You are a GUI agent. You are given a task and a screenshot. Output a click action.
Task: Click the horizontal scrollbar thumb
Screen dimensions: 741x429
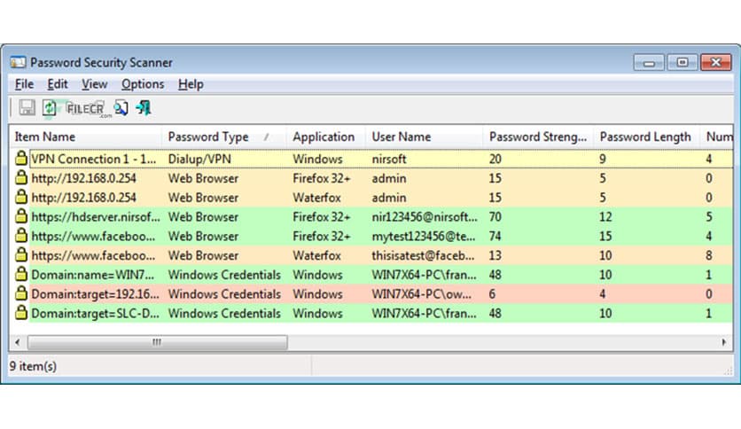tap(158, 342)
